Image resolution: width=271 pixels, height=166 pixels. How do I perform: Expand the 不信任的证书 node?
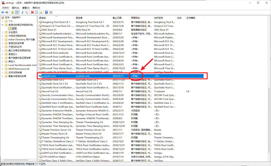click(x=3, y=47)
